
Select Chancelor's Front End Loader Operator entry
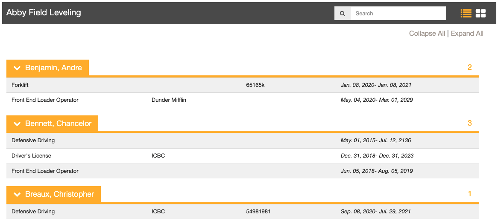pyautogui.click(x=243, y=171)
